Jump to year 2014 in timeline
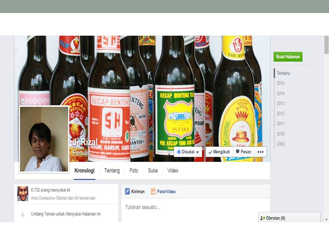329x247 pixels. coord(281,93)
